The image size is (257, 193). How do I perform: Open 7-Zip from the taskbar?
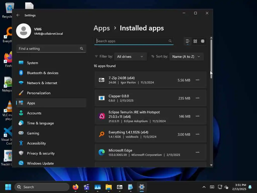click(x=120, y=187)
